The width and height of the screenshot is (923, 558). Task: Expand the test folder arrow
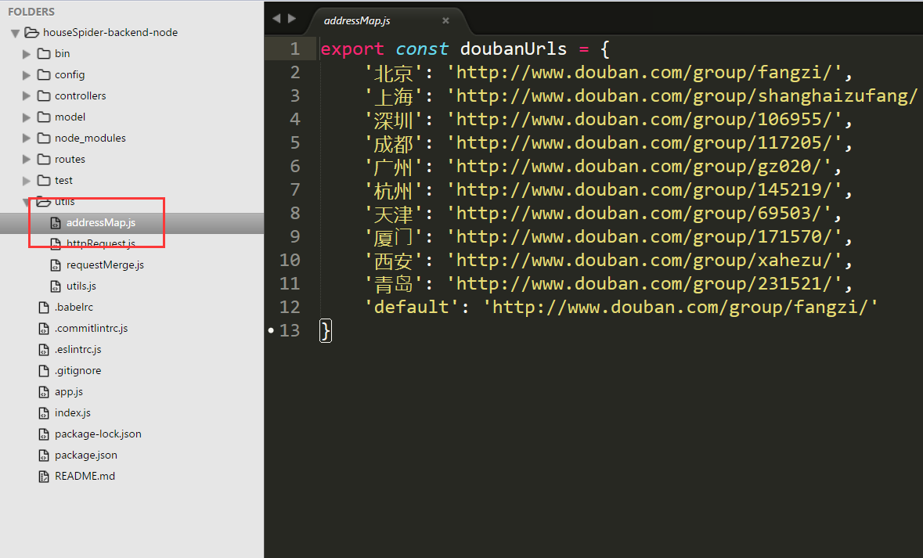coord(27,181)
